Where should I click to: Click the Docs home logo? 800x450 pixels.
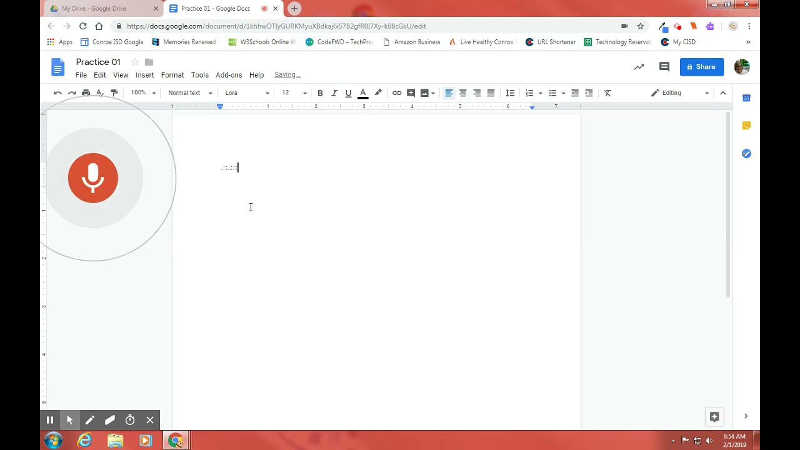pyautogui.click(x=57, y=67)
